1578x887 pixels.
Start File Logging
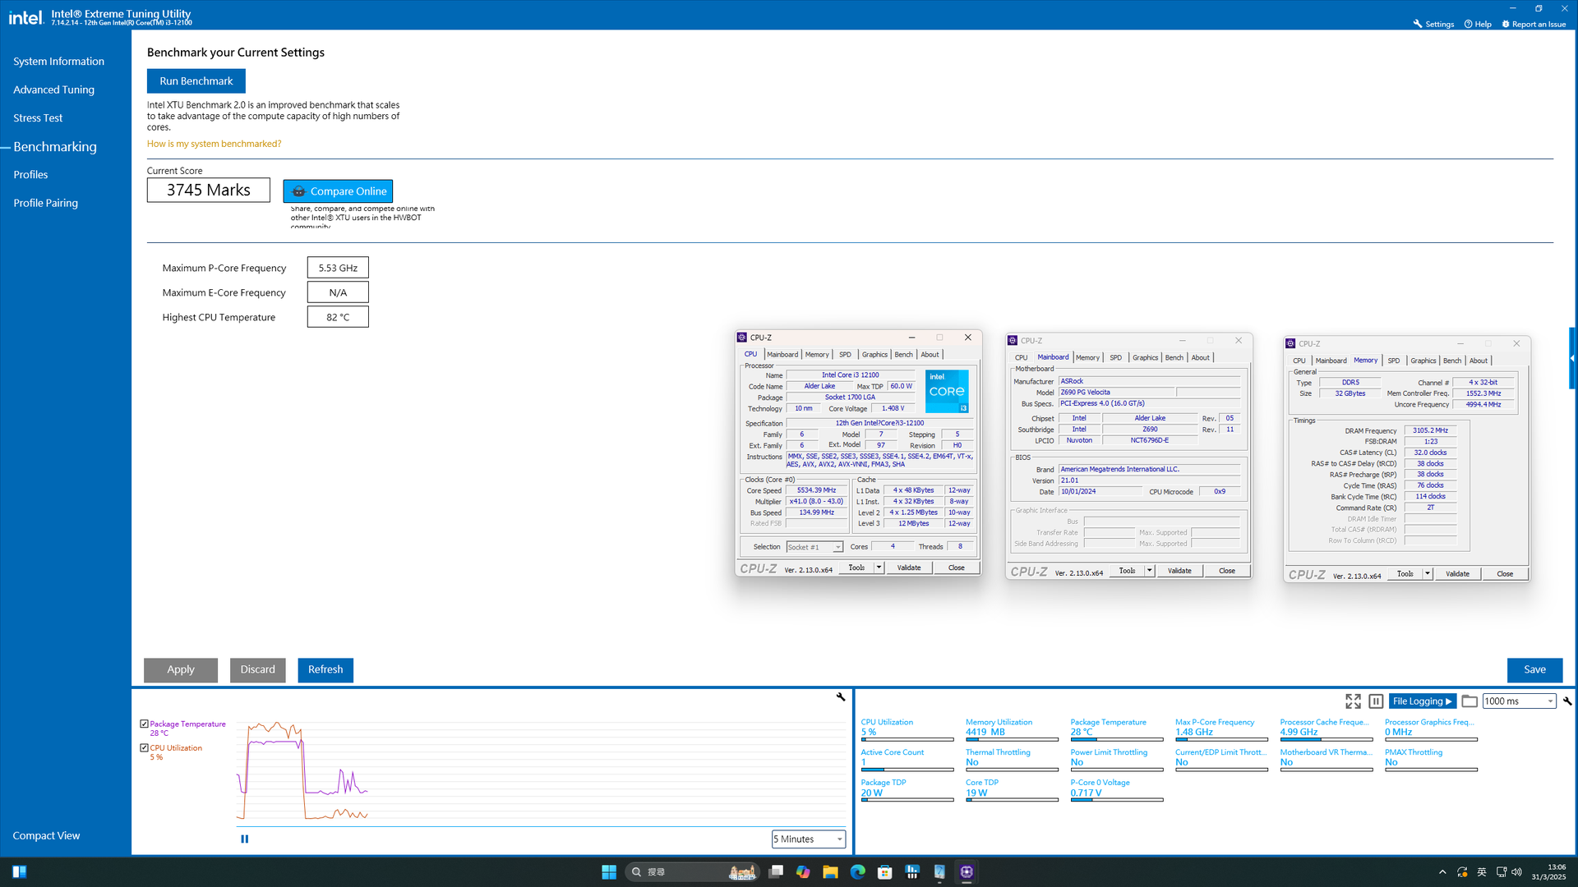click(x=1422, y=701)
